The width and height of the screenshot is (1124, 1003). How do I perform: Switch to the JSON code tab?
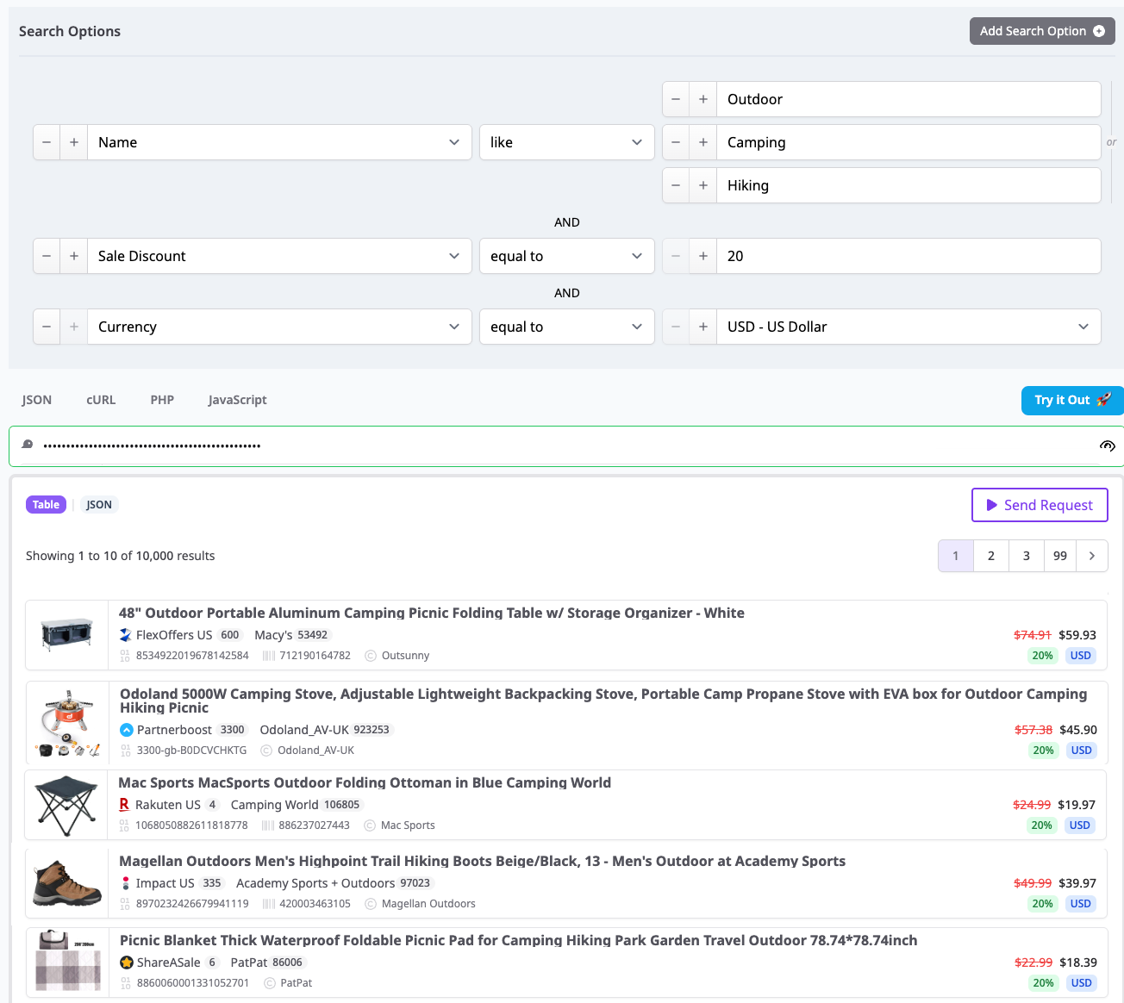click(37, 400)
